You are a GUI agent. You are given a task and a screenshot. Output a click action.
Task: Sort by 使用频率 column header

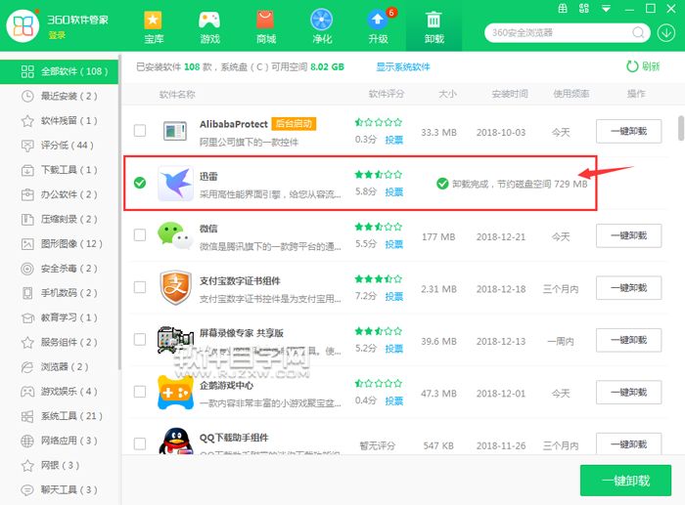(571, 94)
